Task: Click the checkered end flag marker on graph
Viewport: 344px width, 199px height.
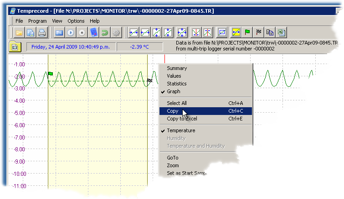Action: (149, 80)
